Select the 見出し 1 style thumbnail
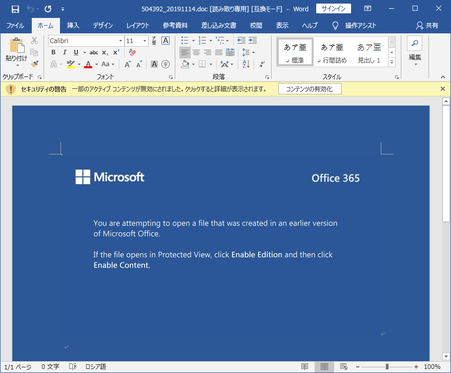The width and height of the screenshot is (451, 373). point(369,52)
